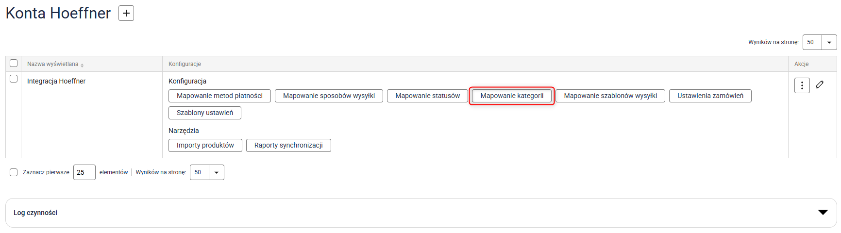Go to Mapowanie statusów
This screenshot has width=841, height=233.
pyautogui.click(x=427, y=96)
